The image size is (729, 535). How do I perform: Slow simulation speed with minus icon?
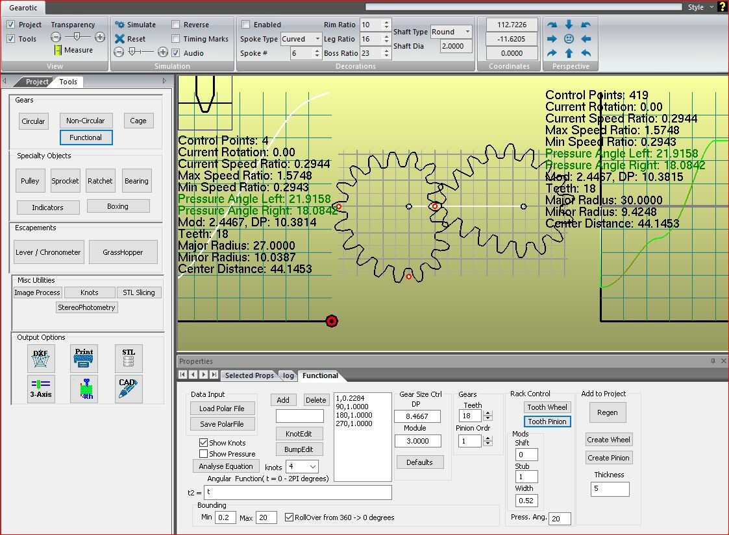[x=119, y=52]
